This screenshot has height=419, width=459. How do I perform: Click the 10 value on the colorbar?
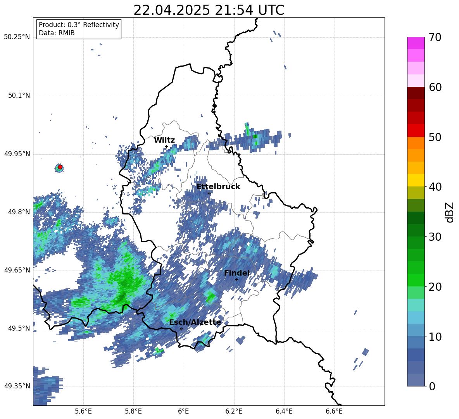pyautogui.click(x=435, y=336)
